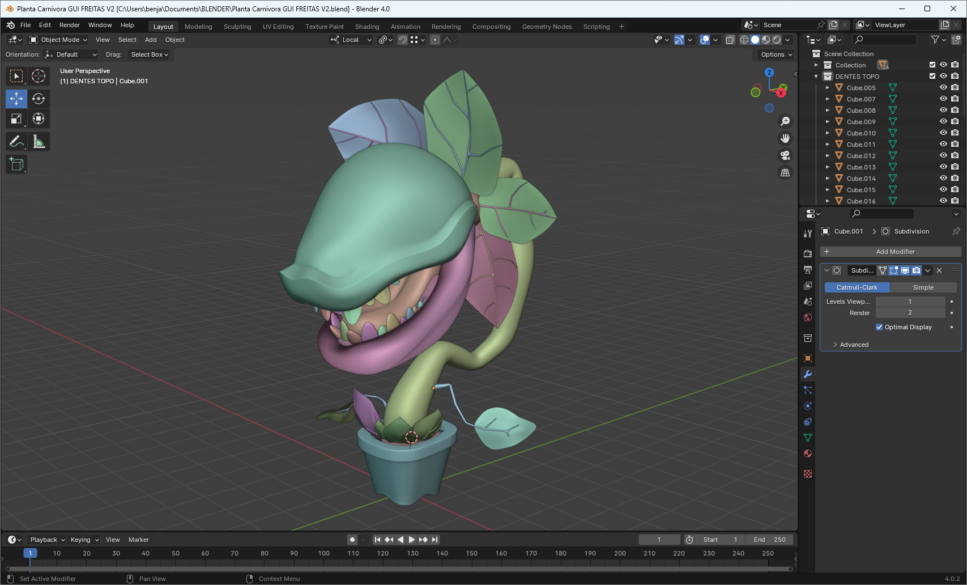Screen dimensions: 967x585
Task: Switch to the Sculpting workspace tab
Action: click(237, 27)
